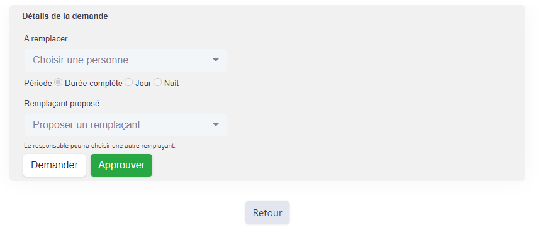Select the "Durée complète" radio button
Image resolution: width=538 pixels, height=230 pixels.
(59, 82)
